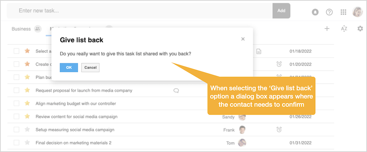The width and height of the screenshot is (367, 152).
Task: Open the user profile avatar
Action: tap(357, 12)
